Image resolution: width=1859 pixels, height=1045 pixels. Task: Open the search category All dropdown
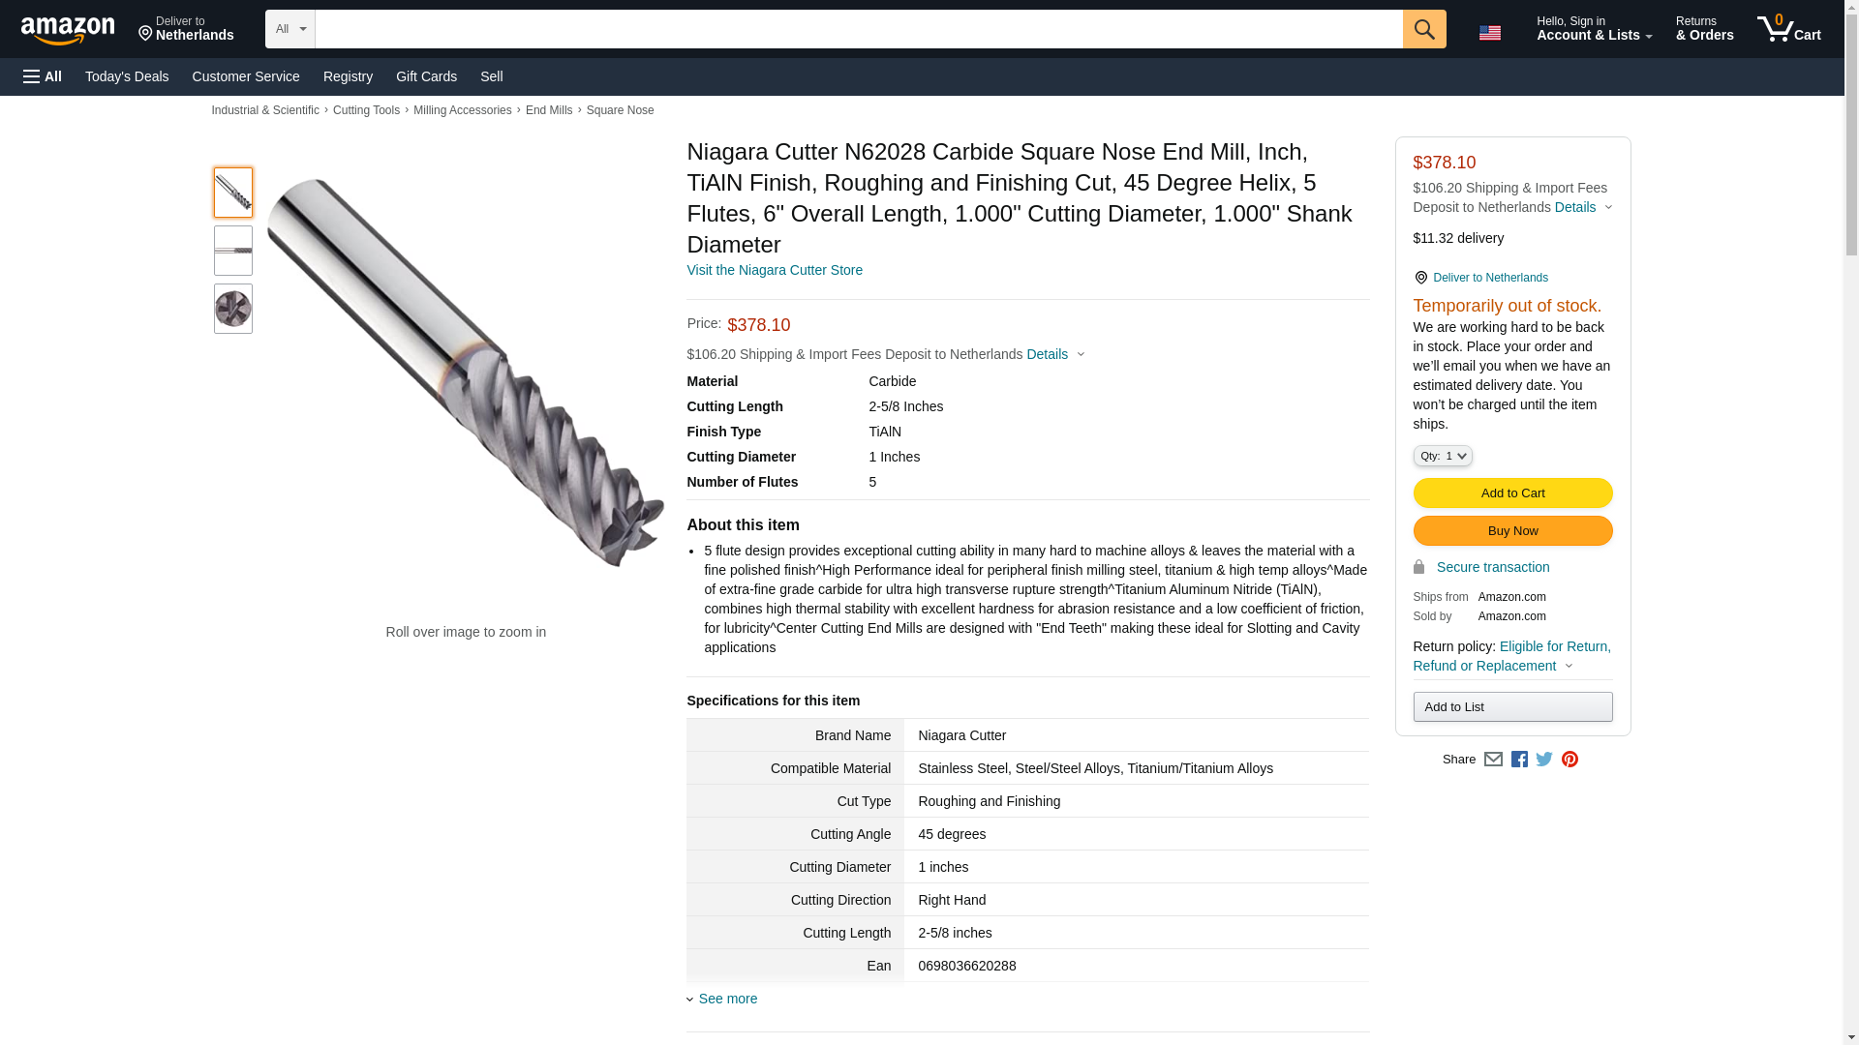tap(290, 29)
